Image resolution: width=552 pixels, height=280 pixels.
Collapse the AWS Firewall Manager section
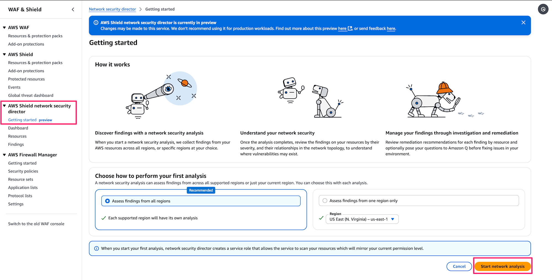click(4, 155)
